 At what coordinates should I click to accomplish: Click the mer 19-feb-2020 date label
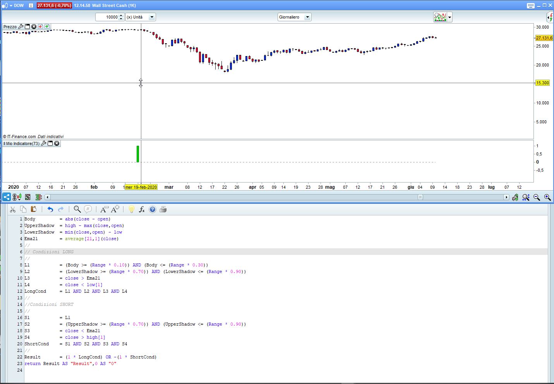coord(141,187)
